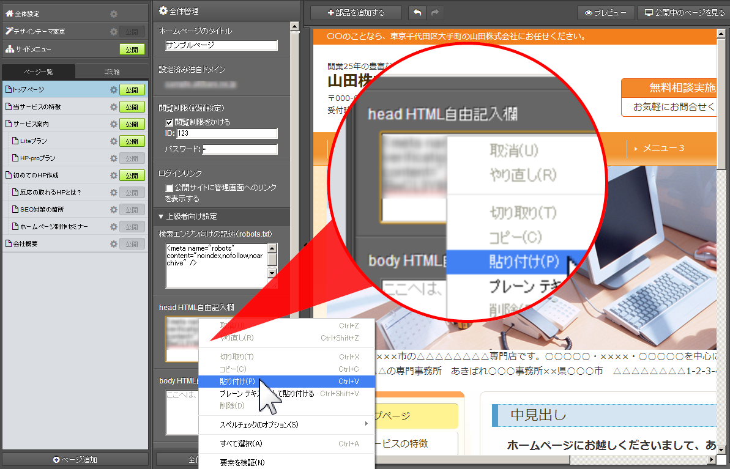Open サイドメニュー in the left panel
Image resolution: width=730 pixels, height=469 pixels.
click(x=28, y=50)
